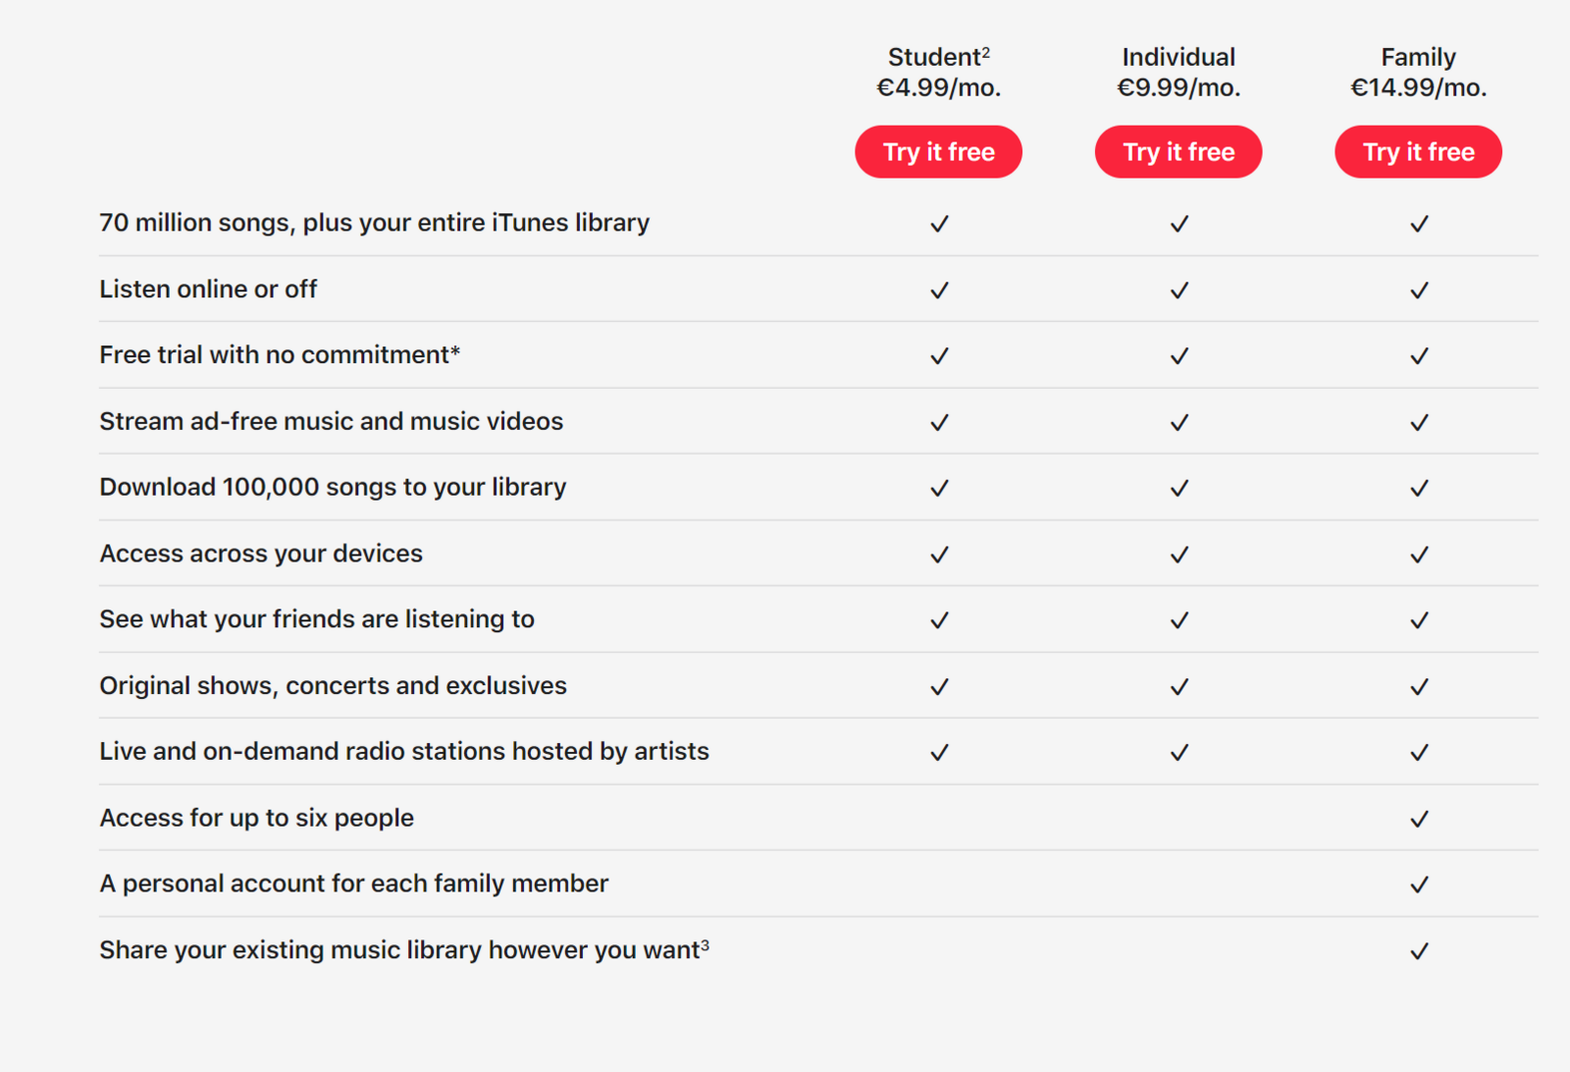This screenshot has height=1072, width=1570.
Task: Click the Family checkmark for six people access
Action: pyautogui.click(x=1419, y=819)
